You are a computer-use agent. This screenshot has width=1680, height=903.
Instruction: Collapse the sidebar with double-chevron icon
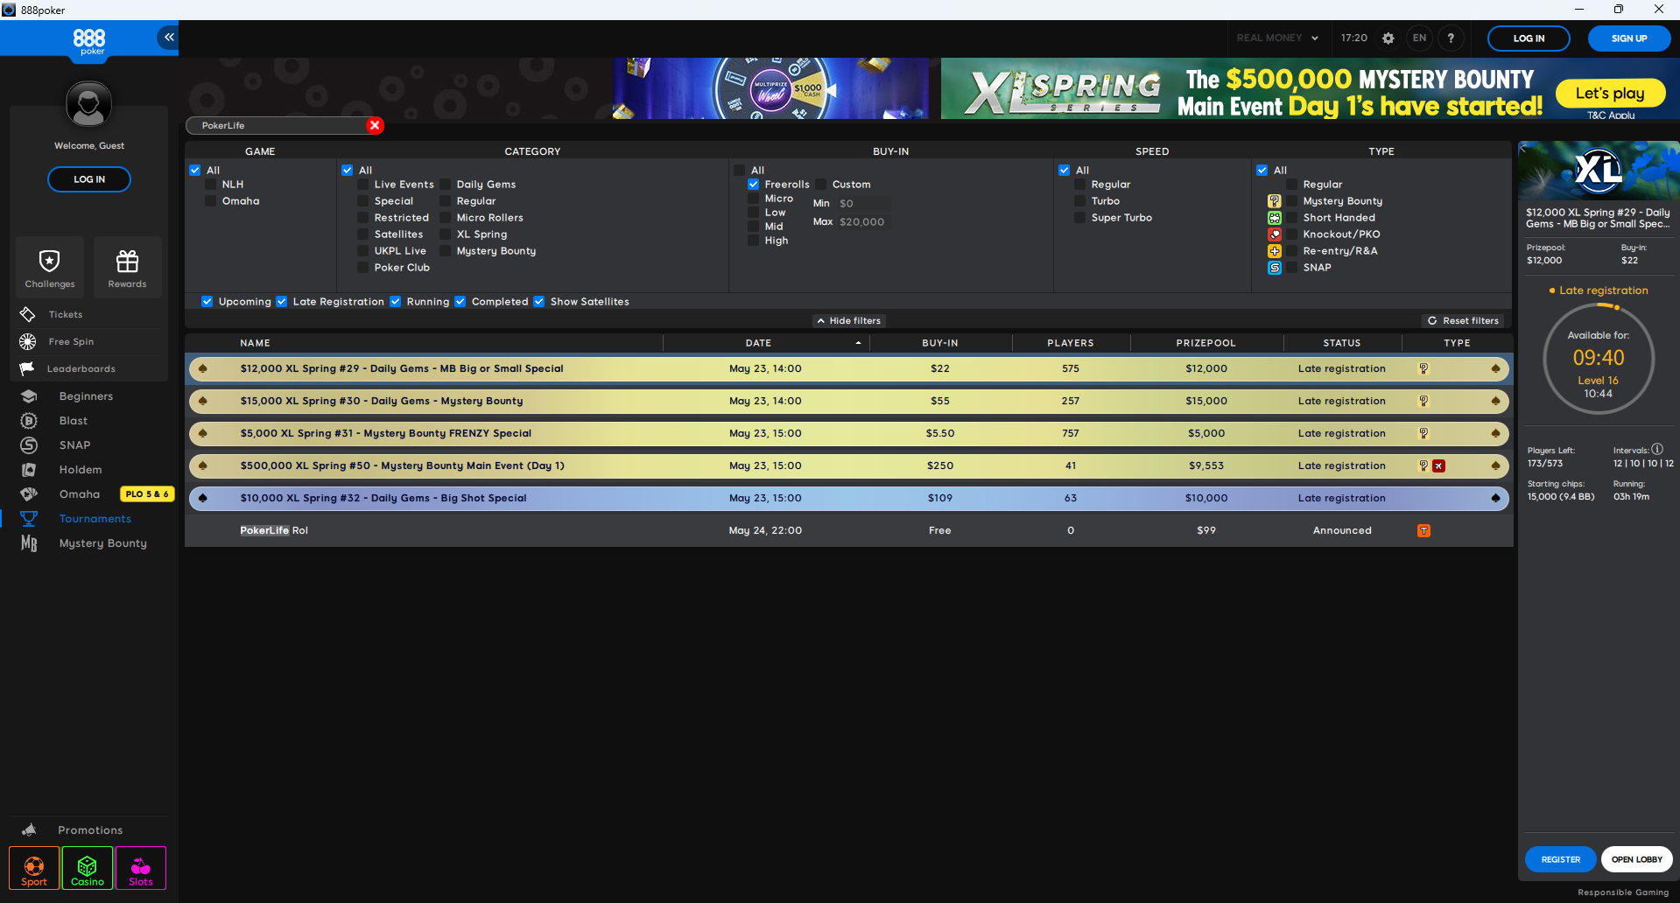169,37
